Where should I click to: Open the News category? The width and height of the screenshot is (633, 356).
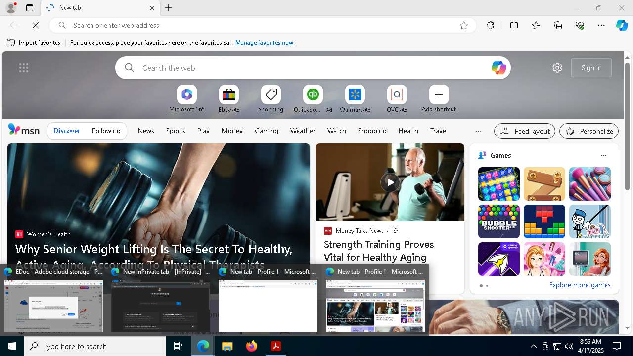click(146, 131)
